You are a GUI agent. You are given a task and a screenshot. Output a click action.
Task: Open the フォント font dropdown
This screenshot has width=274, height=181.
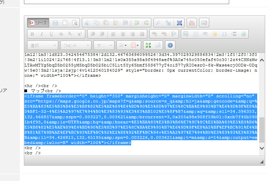coord(76,46)
